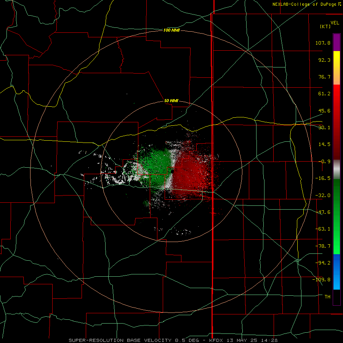The width and height of the screenshot is (343, 343).
Task: Select the 45.6 value on velocity scale
Action: click(324, 111)
